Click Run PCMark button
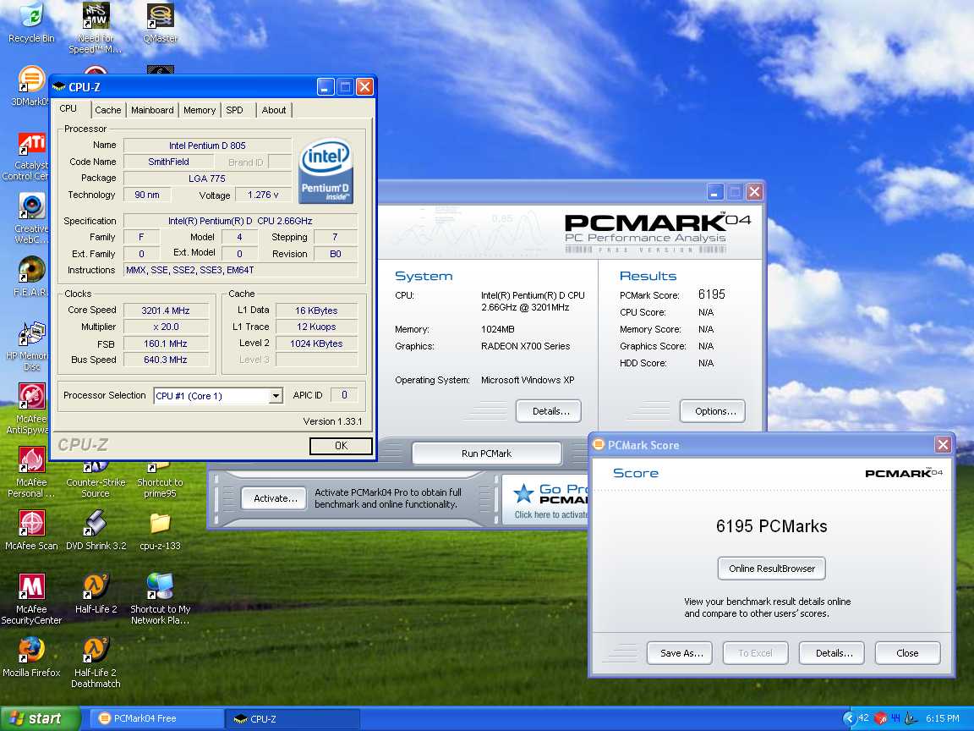This screenshot has width=974, height=731. [x=486, y=453]
